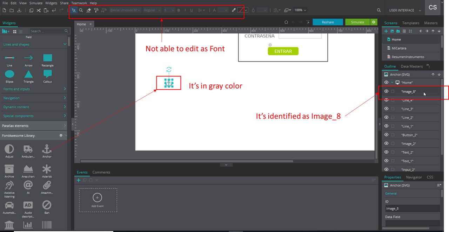Open the 100% zoom level dropdown

click(300, 10)
